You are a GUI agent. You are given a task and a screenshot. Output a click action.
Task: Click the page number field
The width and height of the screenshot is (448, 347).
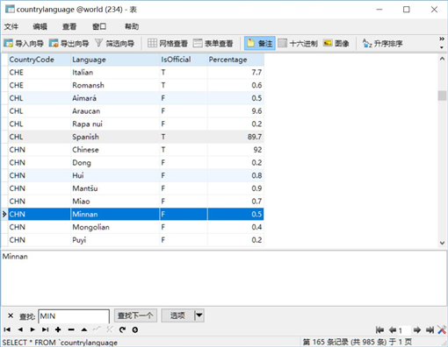coord(404,330)
